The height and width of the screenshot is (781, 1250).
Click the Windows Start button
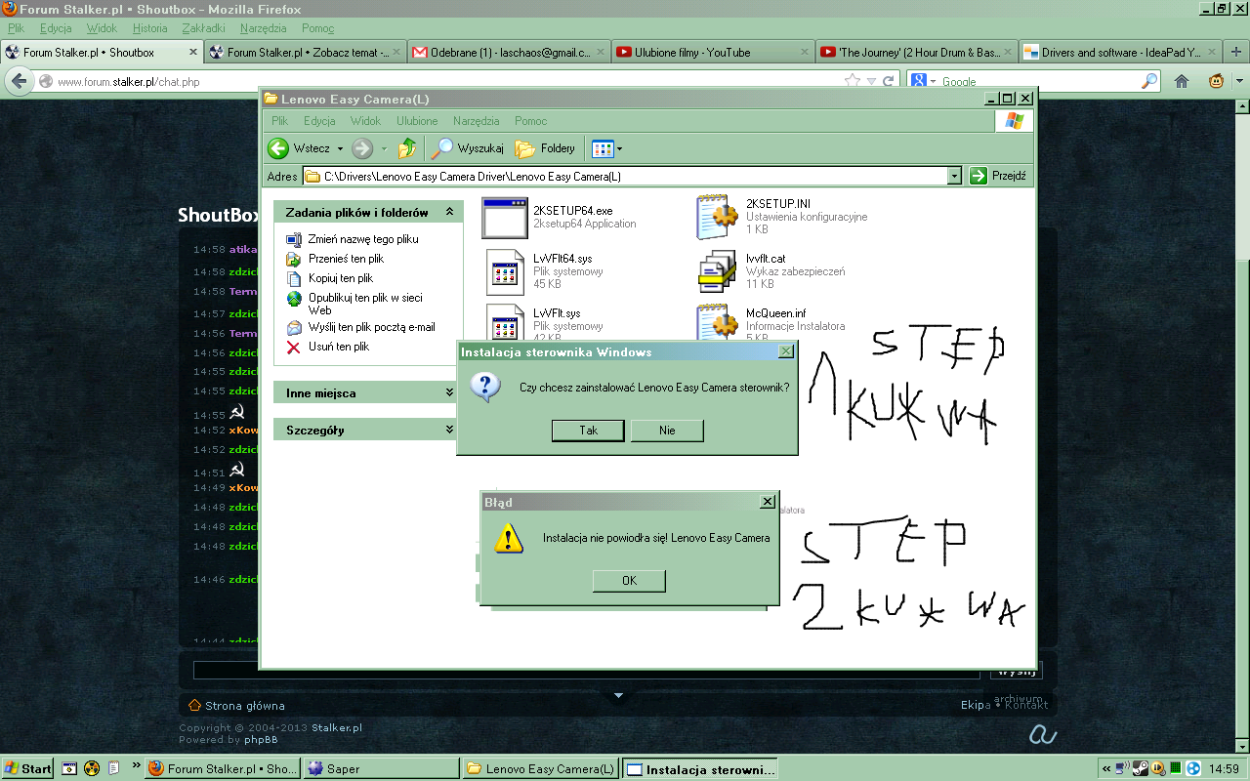click(28, 768)
